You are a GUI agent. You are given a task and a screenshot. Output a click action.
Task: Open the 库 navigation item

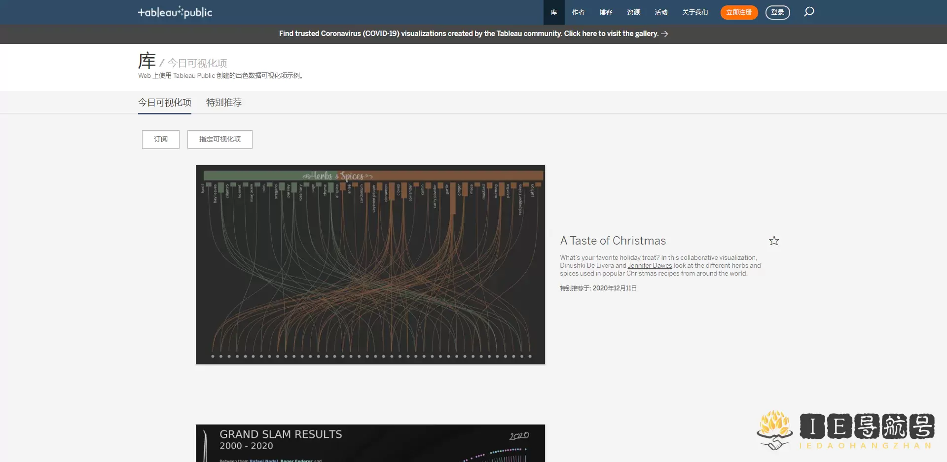pos(553,12)
